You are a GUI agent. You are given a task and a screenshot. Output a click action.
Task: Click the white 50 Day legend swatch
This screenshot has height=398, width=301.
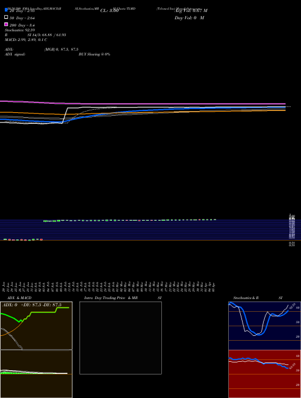coord(7,17)
